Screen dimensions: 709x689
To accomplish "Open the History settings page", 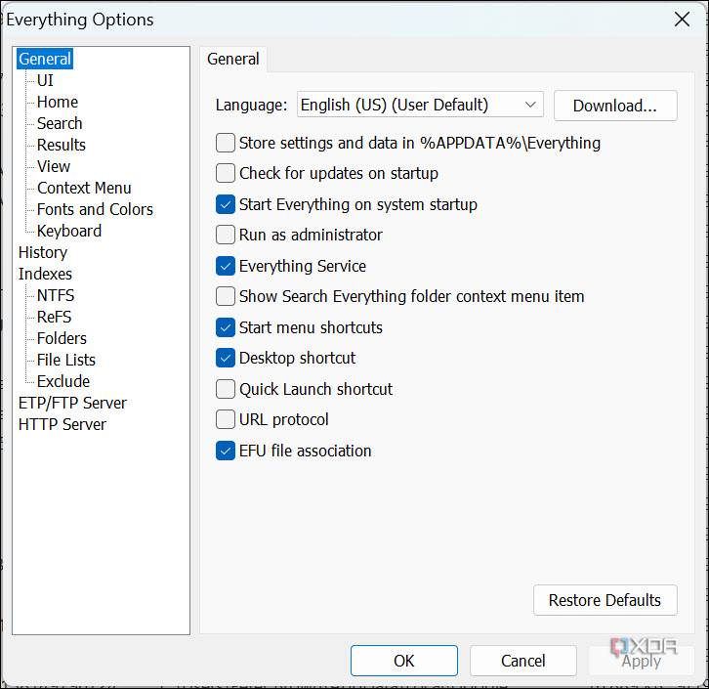I will [x=43, y=252].
